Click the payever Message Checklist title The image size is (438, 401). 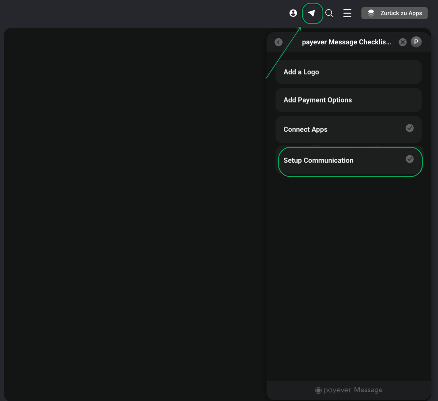coord(346,42)
